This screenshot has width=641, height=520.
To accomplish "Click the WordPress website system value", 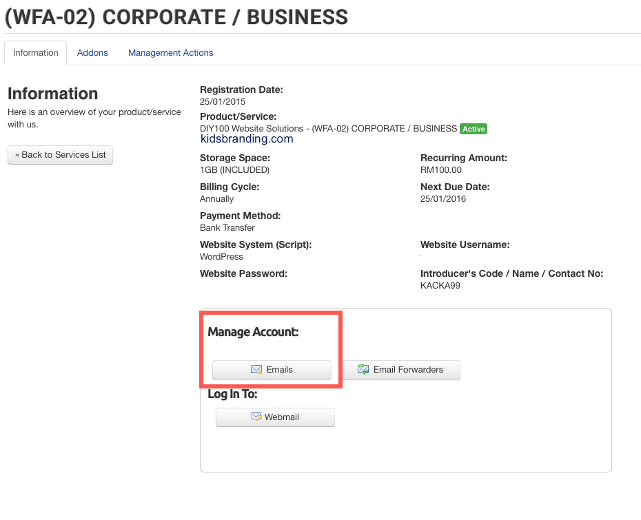I will 221,257.
